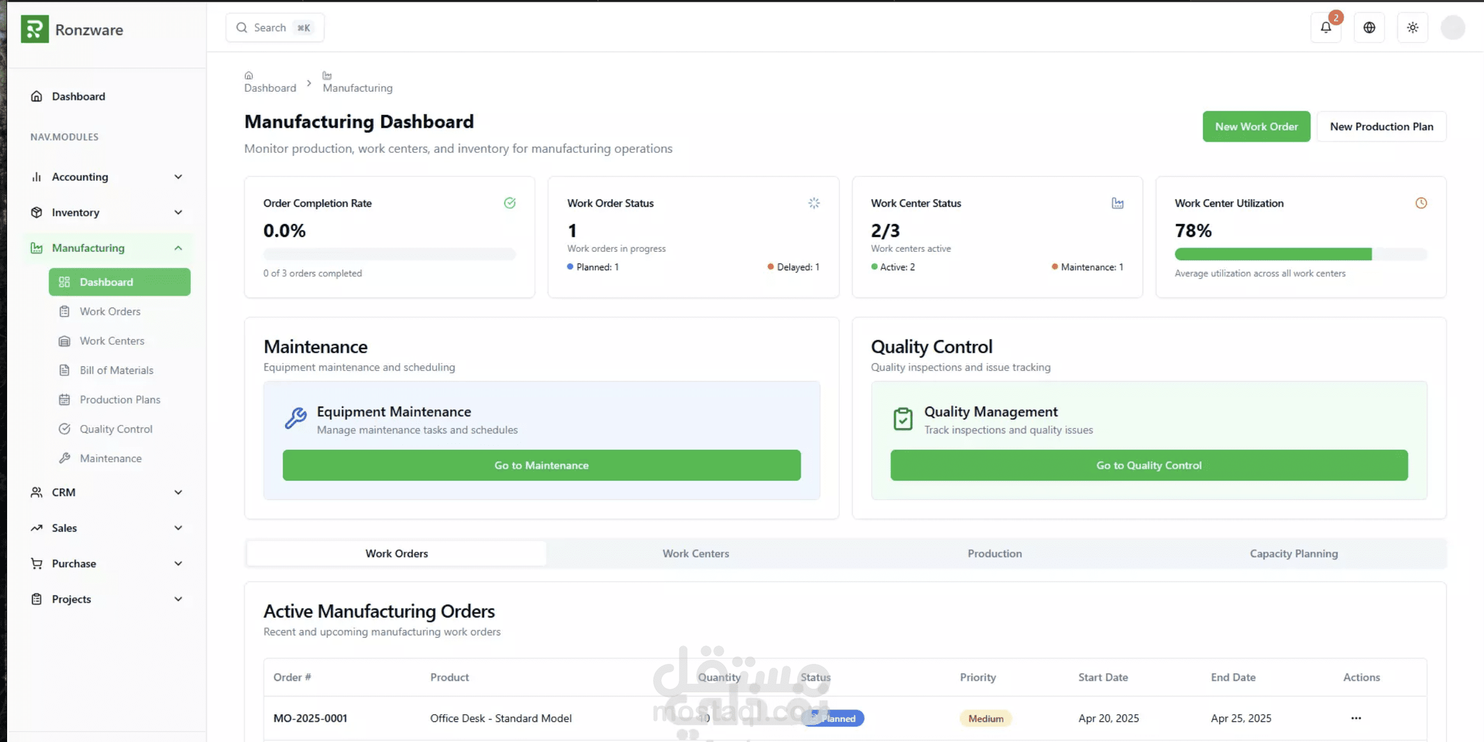Click Work Center Utilization progress bar
The width and height of the screenshot is (1484, 742).
pos(1300,254)
